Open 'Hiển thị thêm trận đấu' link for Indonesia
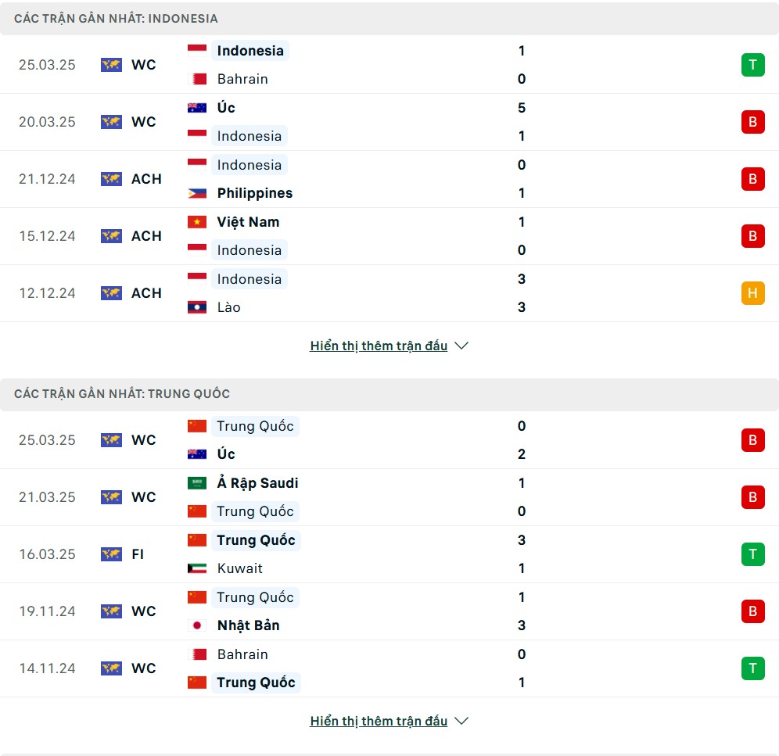Image resolution: width=779 pixels, height=756 pixels. point(379,346)
